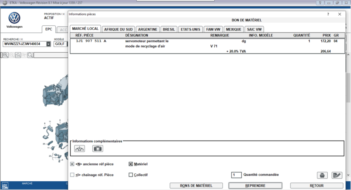Expand the RECHERCHE I.V. VIN dropdown arrow
The image size is (351, 190).
49,44
